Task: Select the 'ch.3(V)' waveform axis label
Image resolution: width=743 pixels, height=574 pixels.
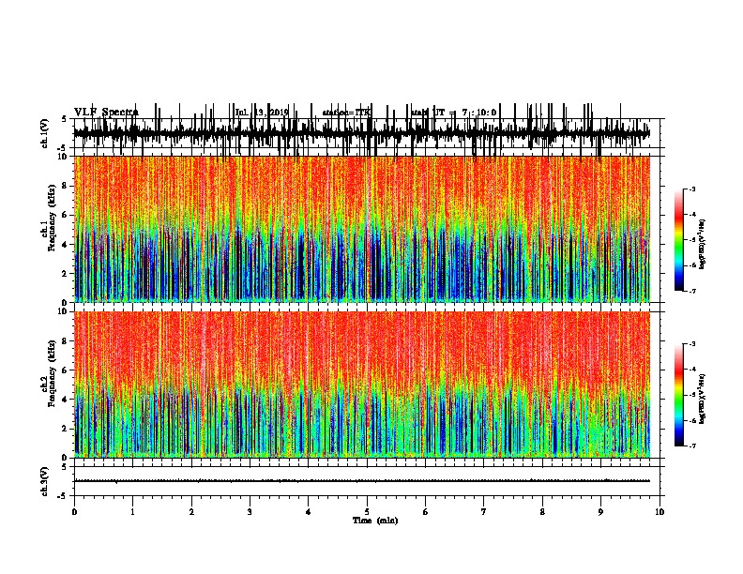Action: [45, 481]
